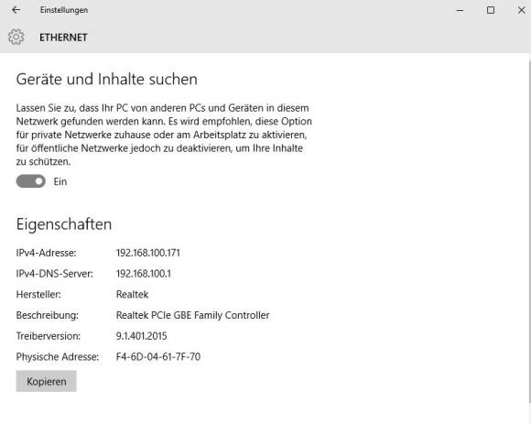Close the Einstellungen window
531x424 pixels.
point(521,10)
